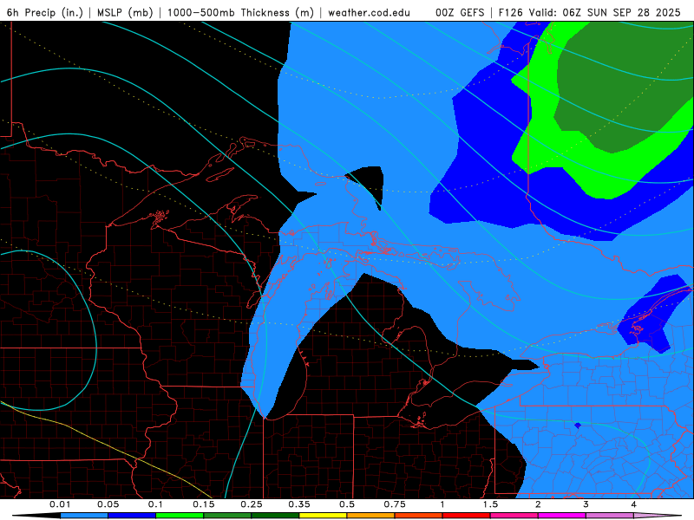This screenshot has height=520, width=694.
Task: Click the medium green 0.15 legend swatch
Action: pos(227,516)
